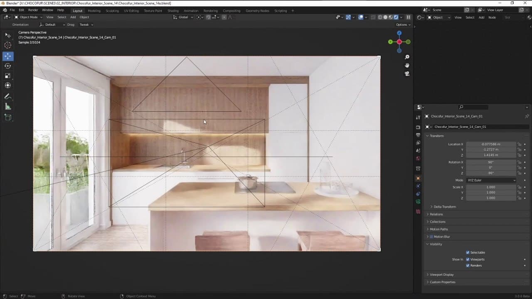Toggle Show In Renders checkbox
532x299 pixels.
tap(468, 265)
